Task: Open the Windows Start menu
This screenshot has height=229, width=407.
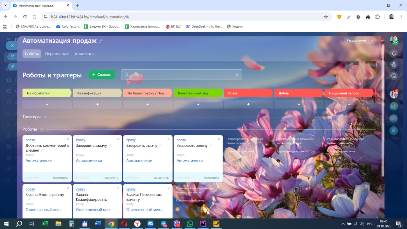Action: [6, 224]
